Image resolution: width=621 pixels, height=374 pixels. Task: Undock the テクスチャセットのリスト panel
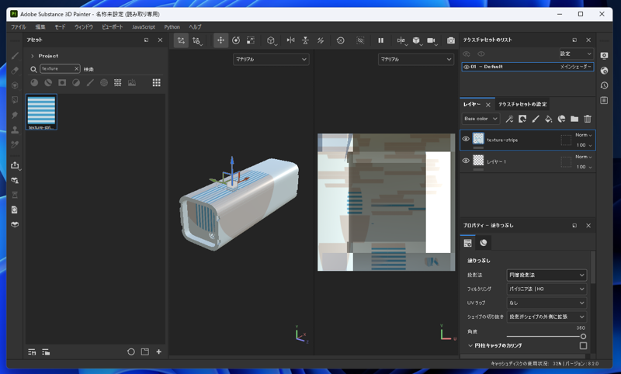(x=574, y=40)
